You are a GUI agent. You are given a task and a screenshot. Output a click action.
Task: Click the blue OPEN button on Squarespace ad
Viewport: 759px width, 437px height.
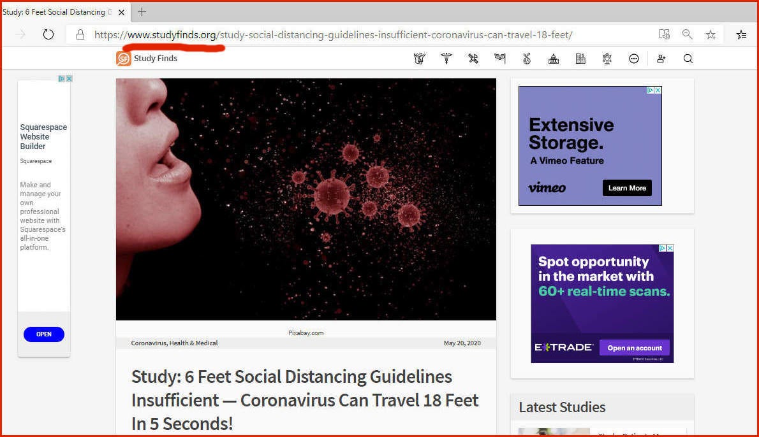pyautogui.click(x=43, y=334)
